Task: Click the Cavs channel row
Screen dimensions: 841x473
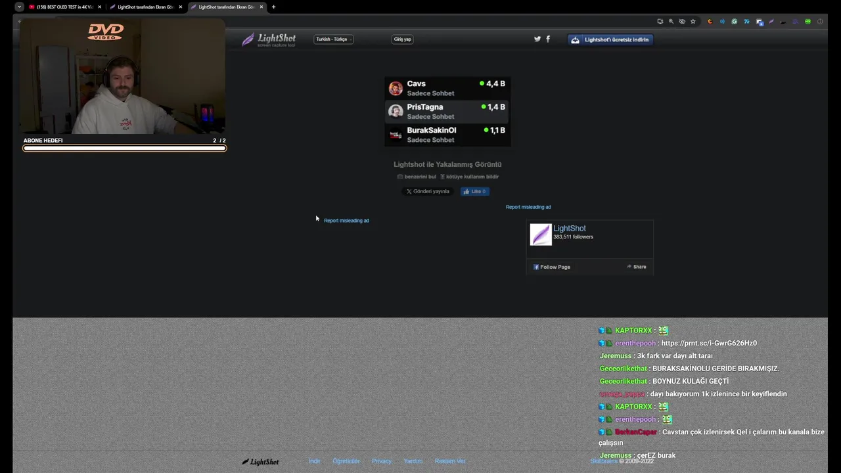Action: point(447,88)
